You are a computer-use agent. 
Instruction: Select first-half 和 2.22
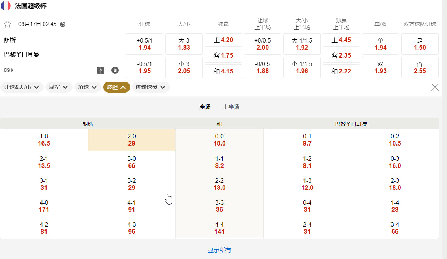click(341, 71)
